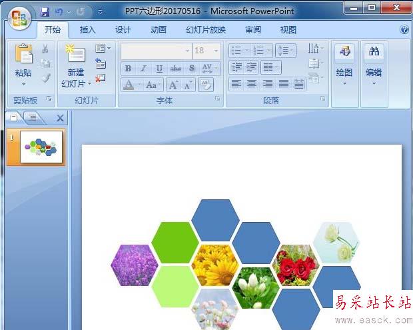Open the 幻灯片放映 ribbon tab

(206, 29)
